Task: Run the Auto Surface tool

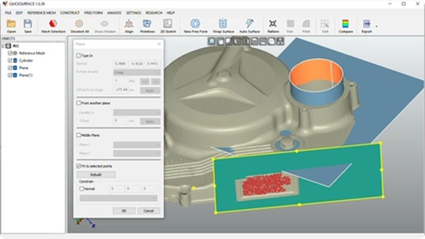Action: (249, 25)
